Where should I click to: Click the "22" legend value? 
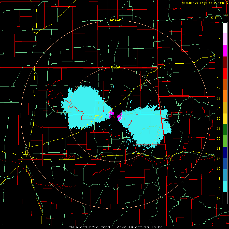[219, 138]
